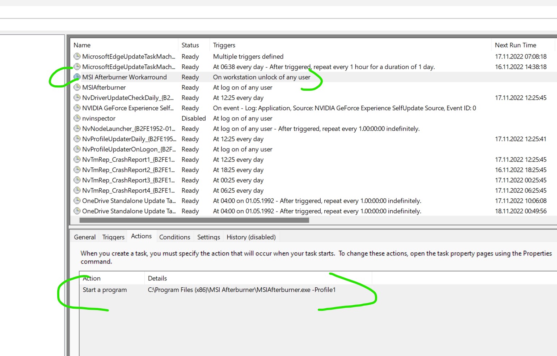Click the NvNodeLauncher task clock icon
The image size is (557, 356).
click(77, 129)
